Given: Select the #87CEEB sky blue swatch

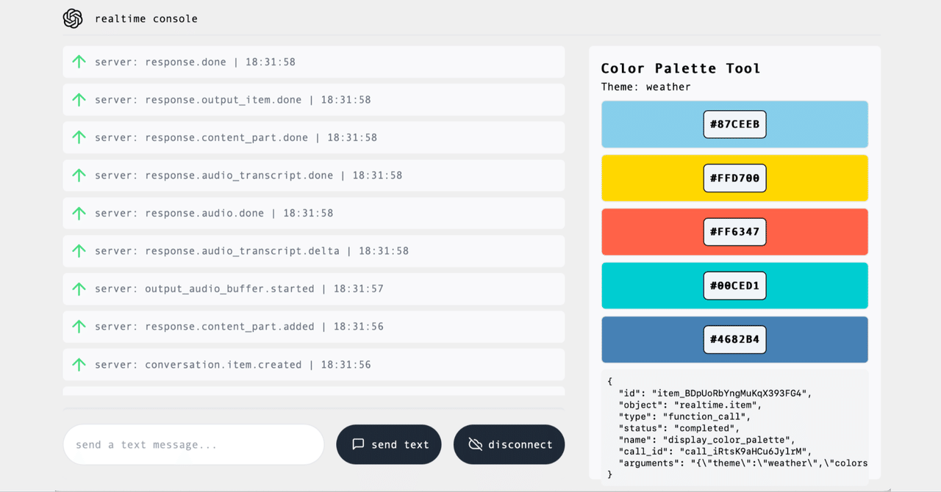Looking at the screenshot, I should (x=734, y=124).
